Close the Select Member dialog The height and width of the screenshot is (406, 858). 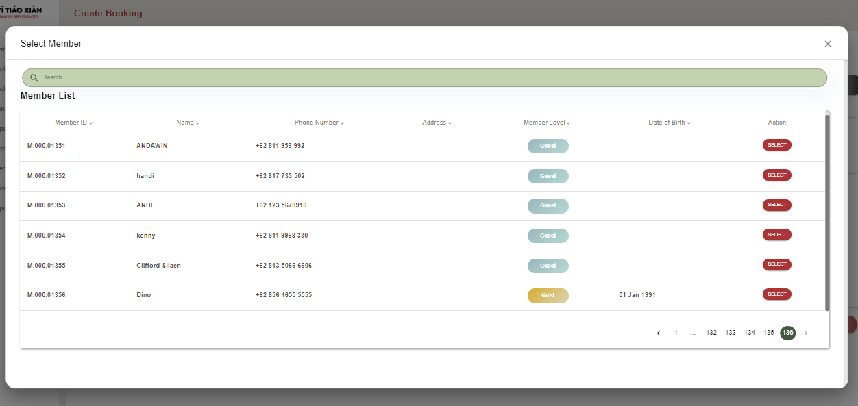click(828, 44)
